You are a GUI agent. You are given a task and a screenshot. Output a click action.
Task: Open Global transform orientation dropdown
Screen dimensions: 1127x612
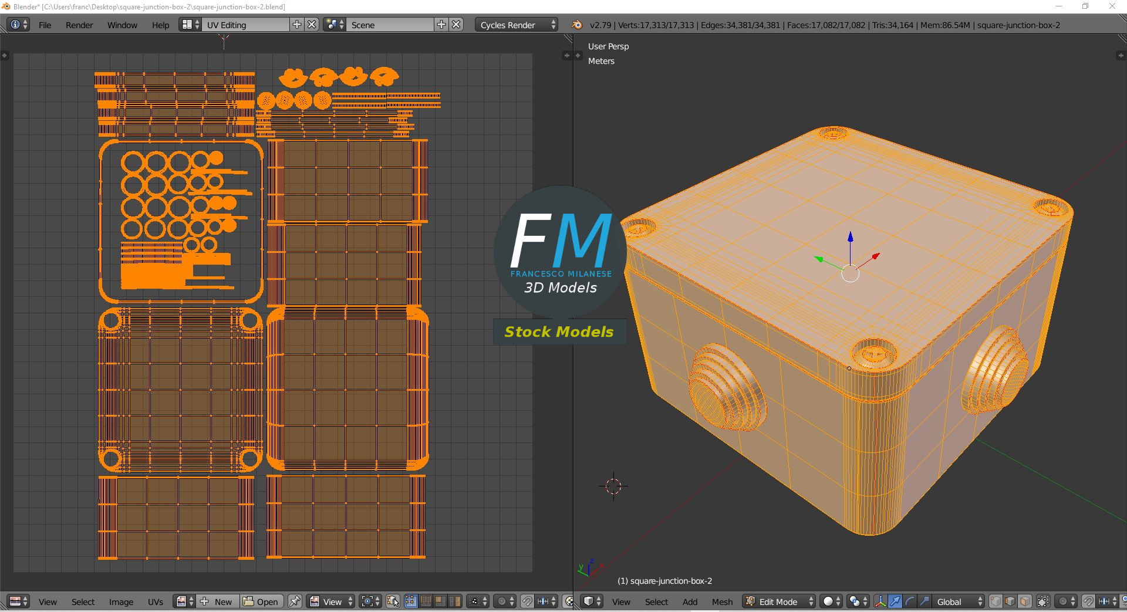[x=959, y=601]
